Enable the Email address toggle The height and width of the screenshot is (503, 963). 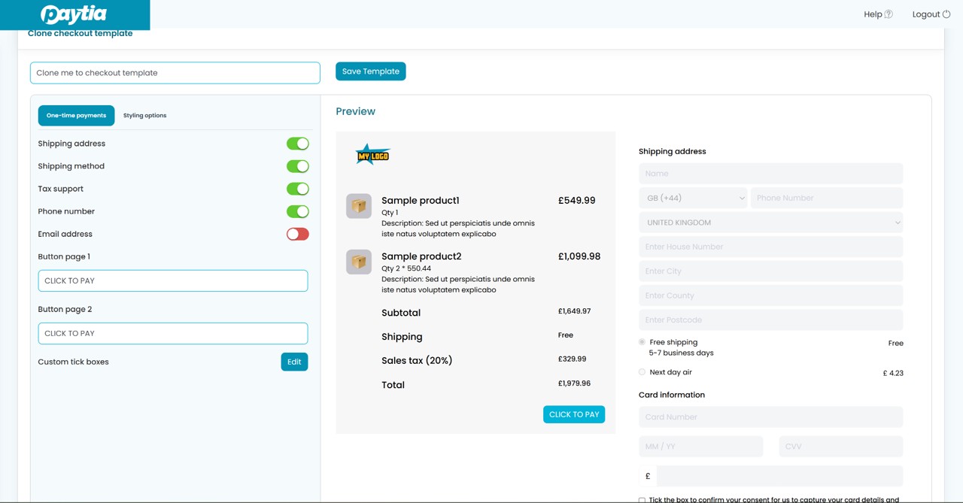click(297, 234)
